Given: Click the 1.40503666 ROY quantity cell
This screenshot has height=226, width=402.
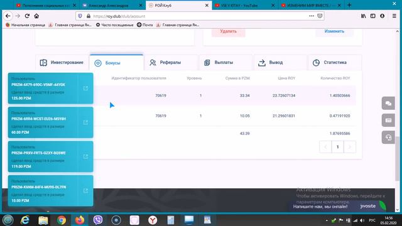Looking at the screenshot, I should 340,95.
